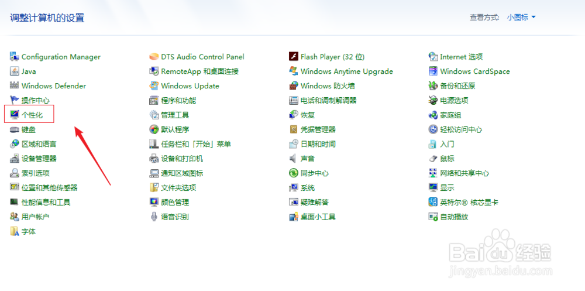Click the 恢复 link
The image size is (585, 291).
click(x=308, y=115)
